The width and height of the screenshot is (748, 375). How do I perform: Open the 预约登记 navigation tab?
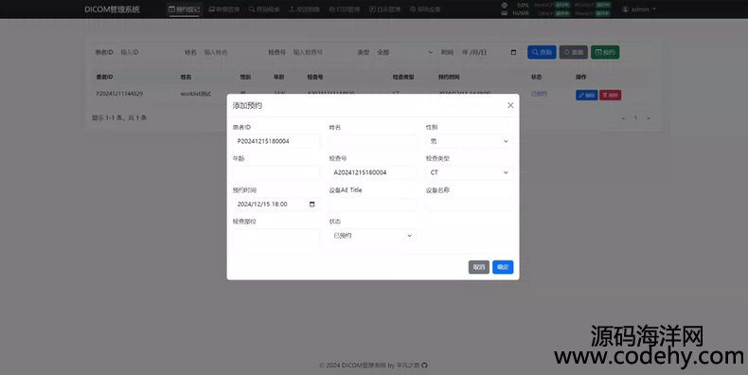pos(184,9)
